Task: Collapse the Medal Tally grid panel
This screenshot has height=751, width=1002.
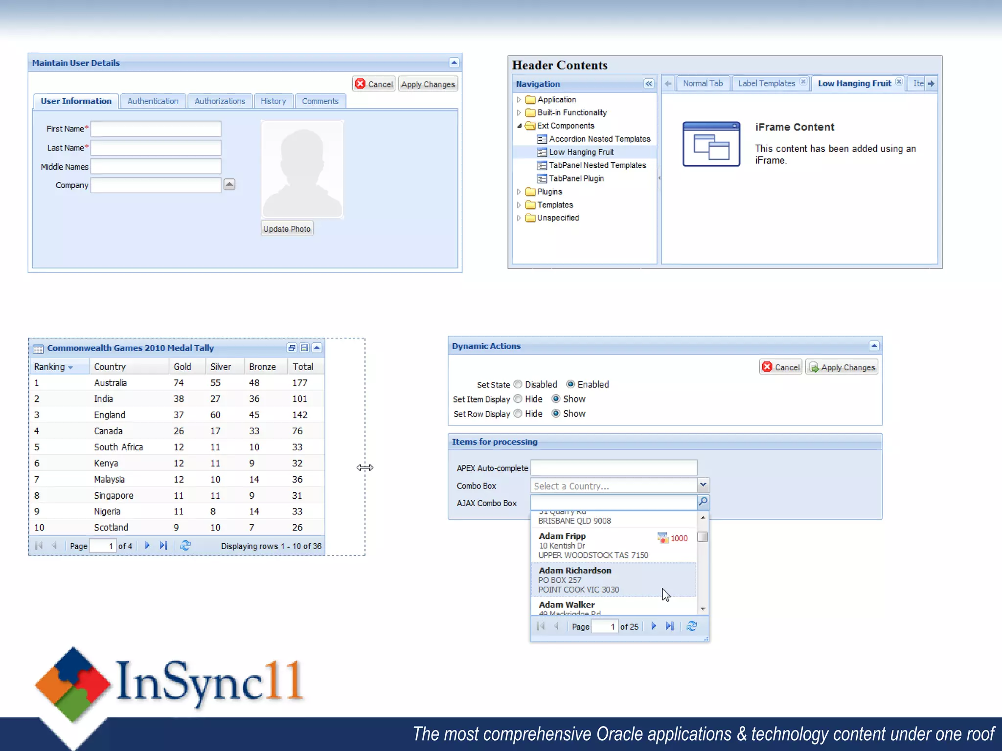Action: (x=317, y=348)
